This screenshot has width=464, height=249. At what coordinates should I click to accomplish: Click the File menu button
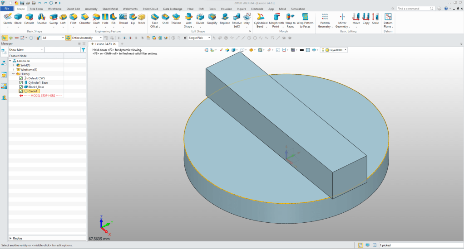(x=7, y=9)
